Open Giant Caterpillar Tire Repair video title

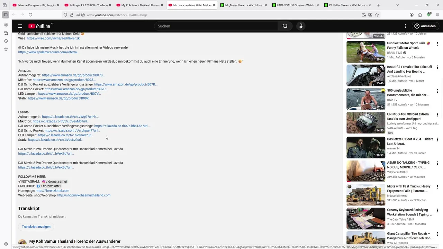click(x=410, y=236)
